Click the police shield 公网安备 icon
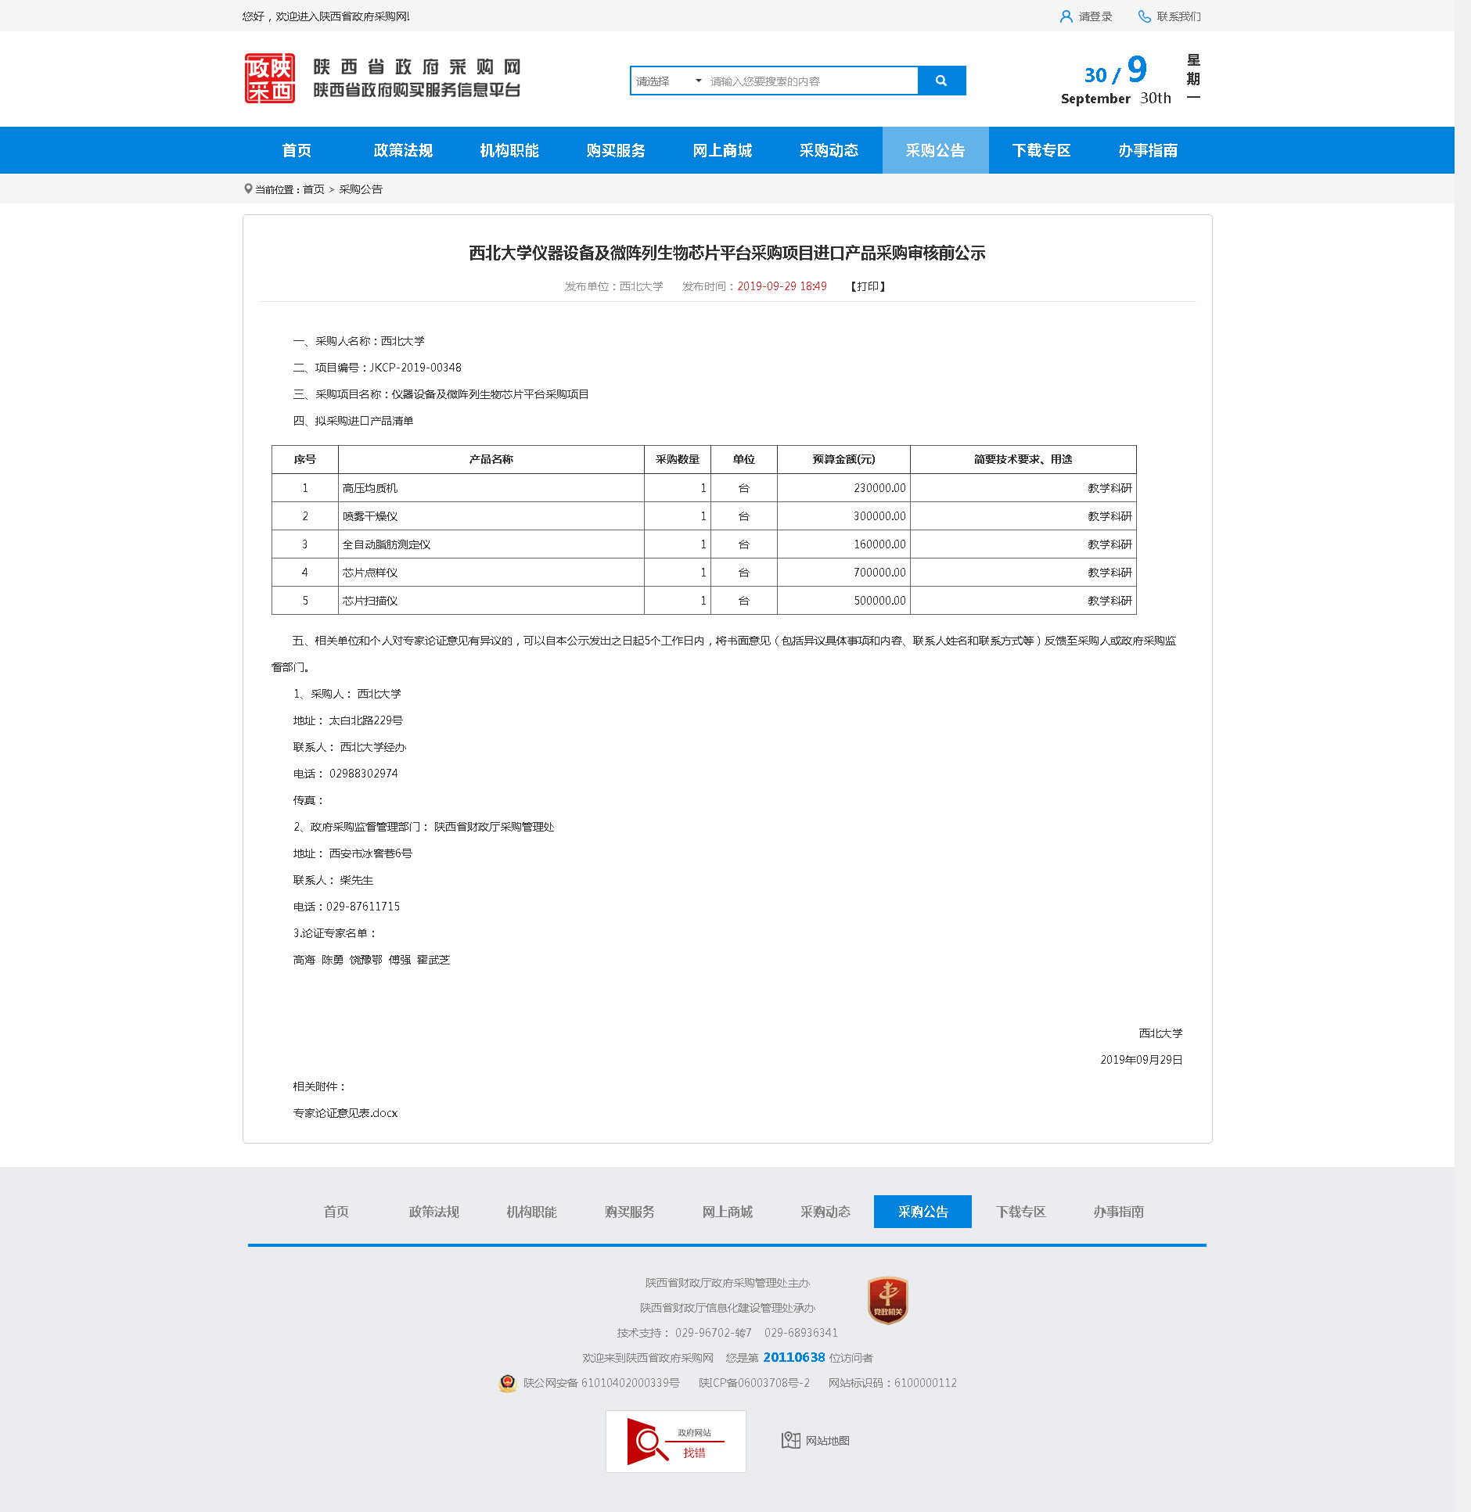Image resolution: width=1471 pixels, height=1512 pixels. (508, 1383)
